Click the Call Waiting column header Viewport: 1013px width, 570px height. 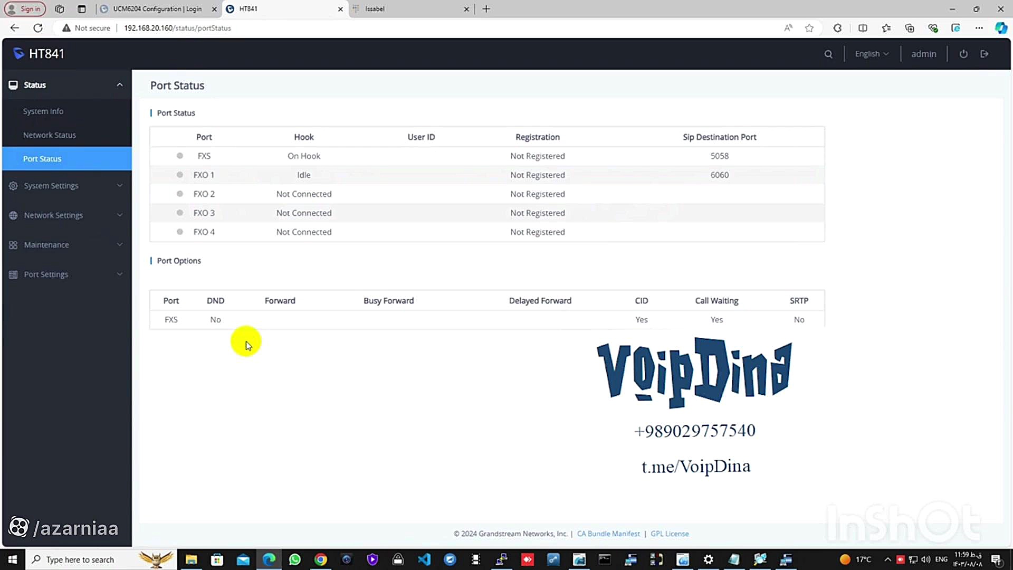point(716,301)
